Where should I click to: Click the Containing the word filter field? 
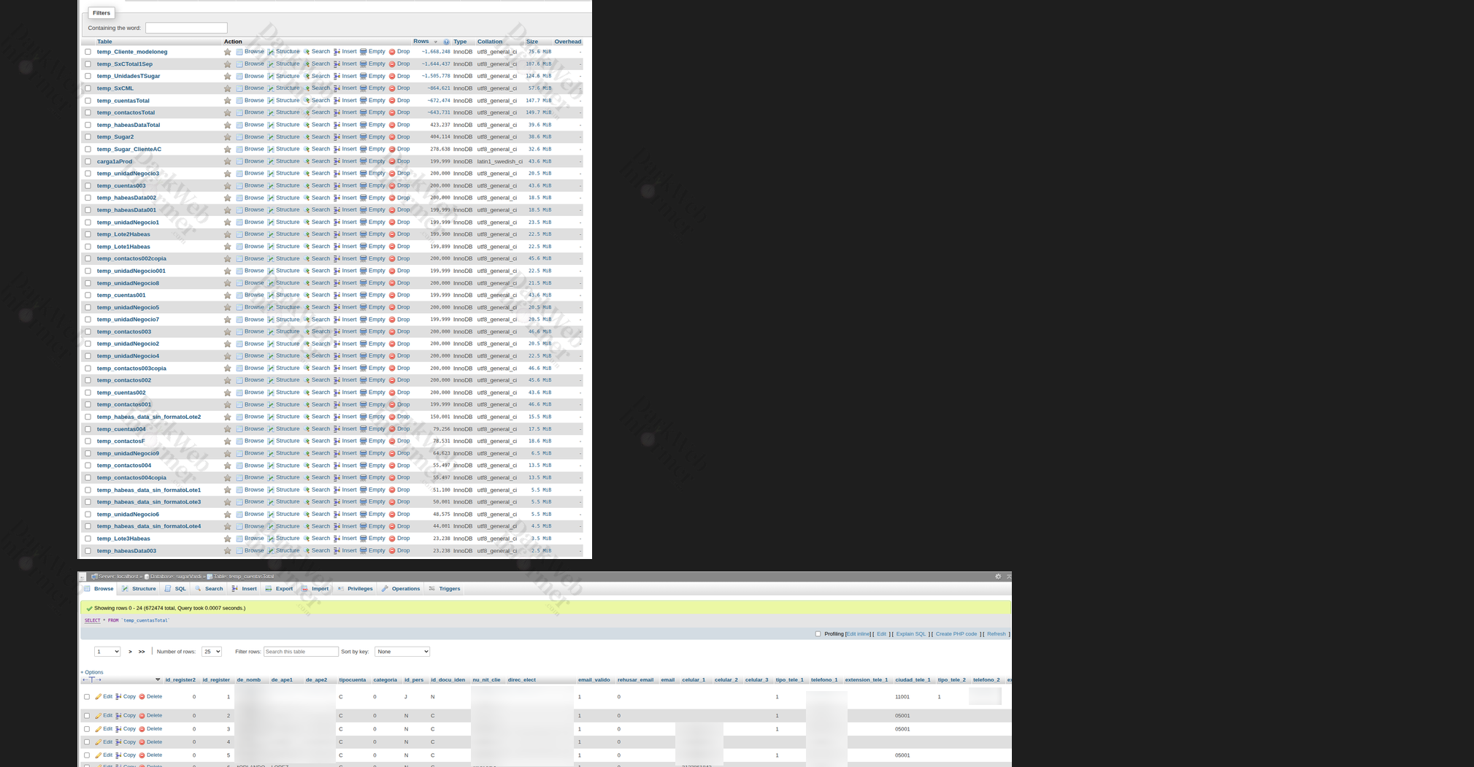[186, 28]
